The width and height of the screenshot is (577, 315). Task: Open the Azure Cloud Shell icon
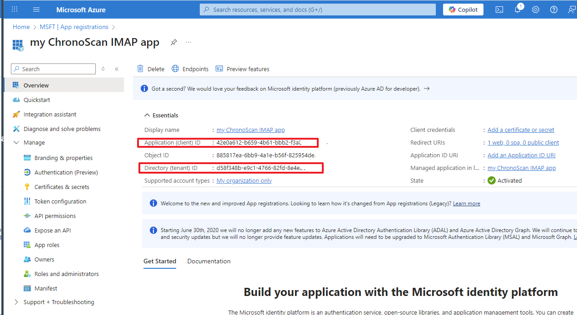(499, 10)
